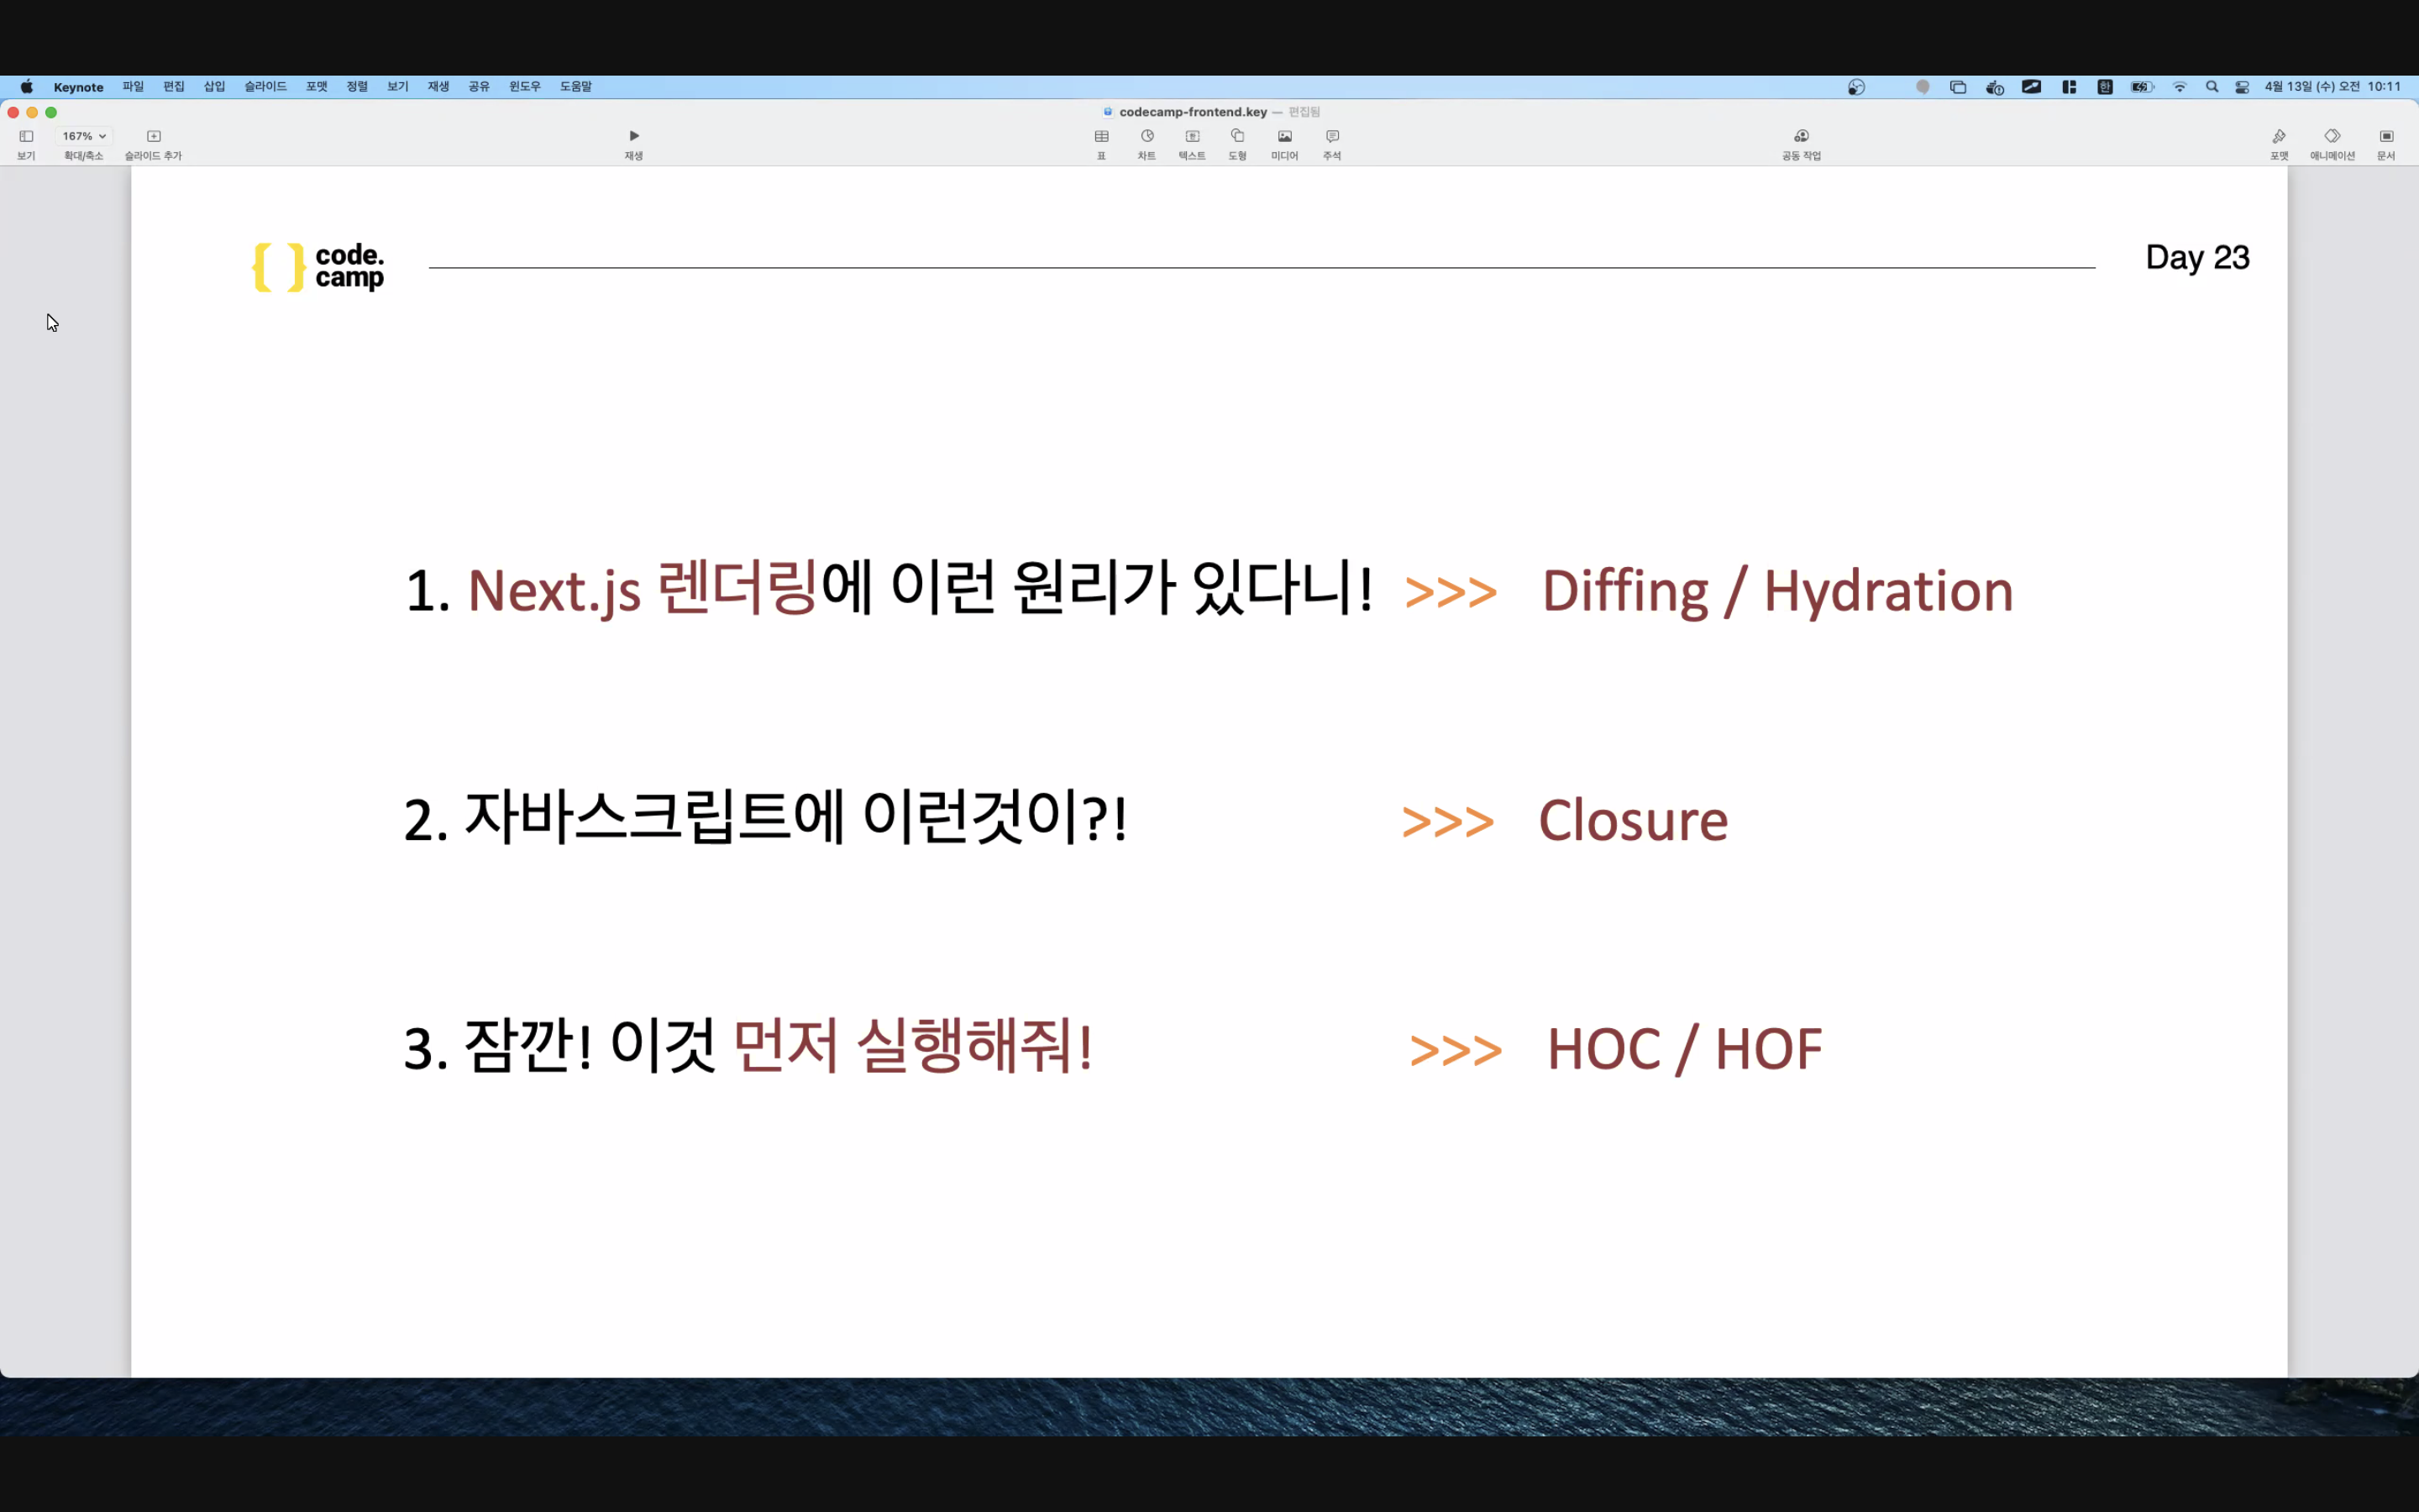Click Add Slide (슬라이드 추가) icon

click(x=153, y=137)
